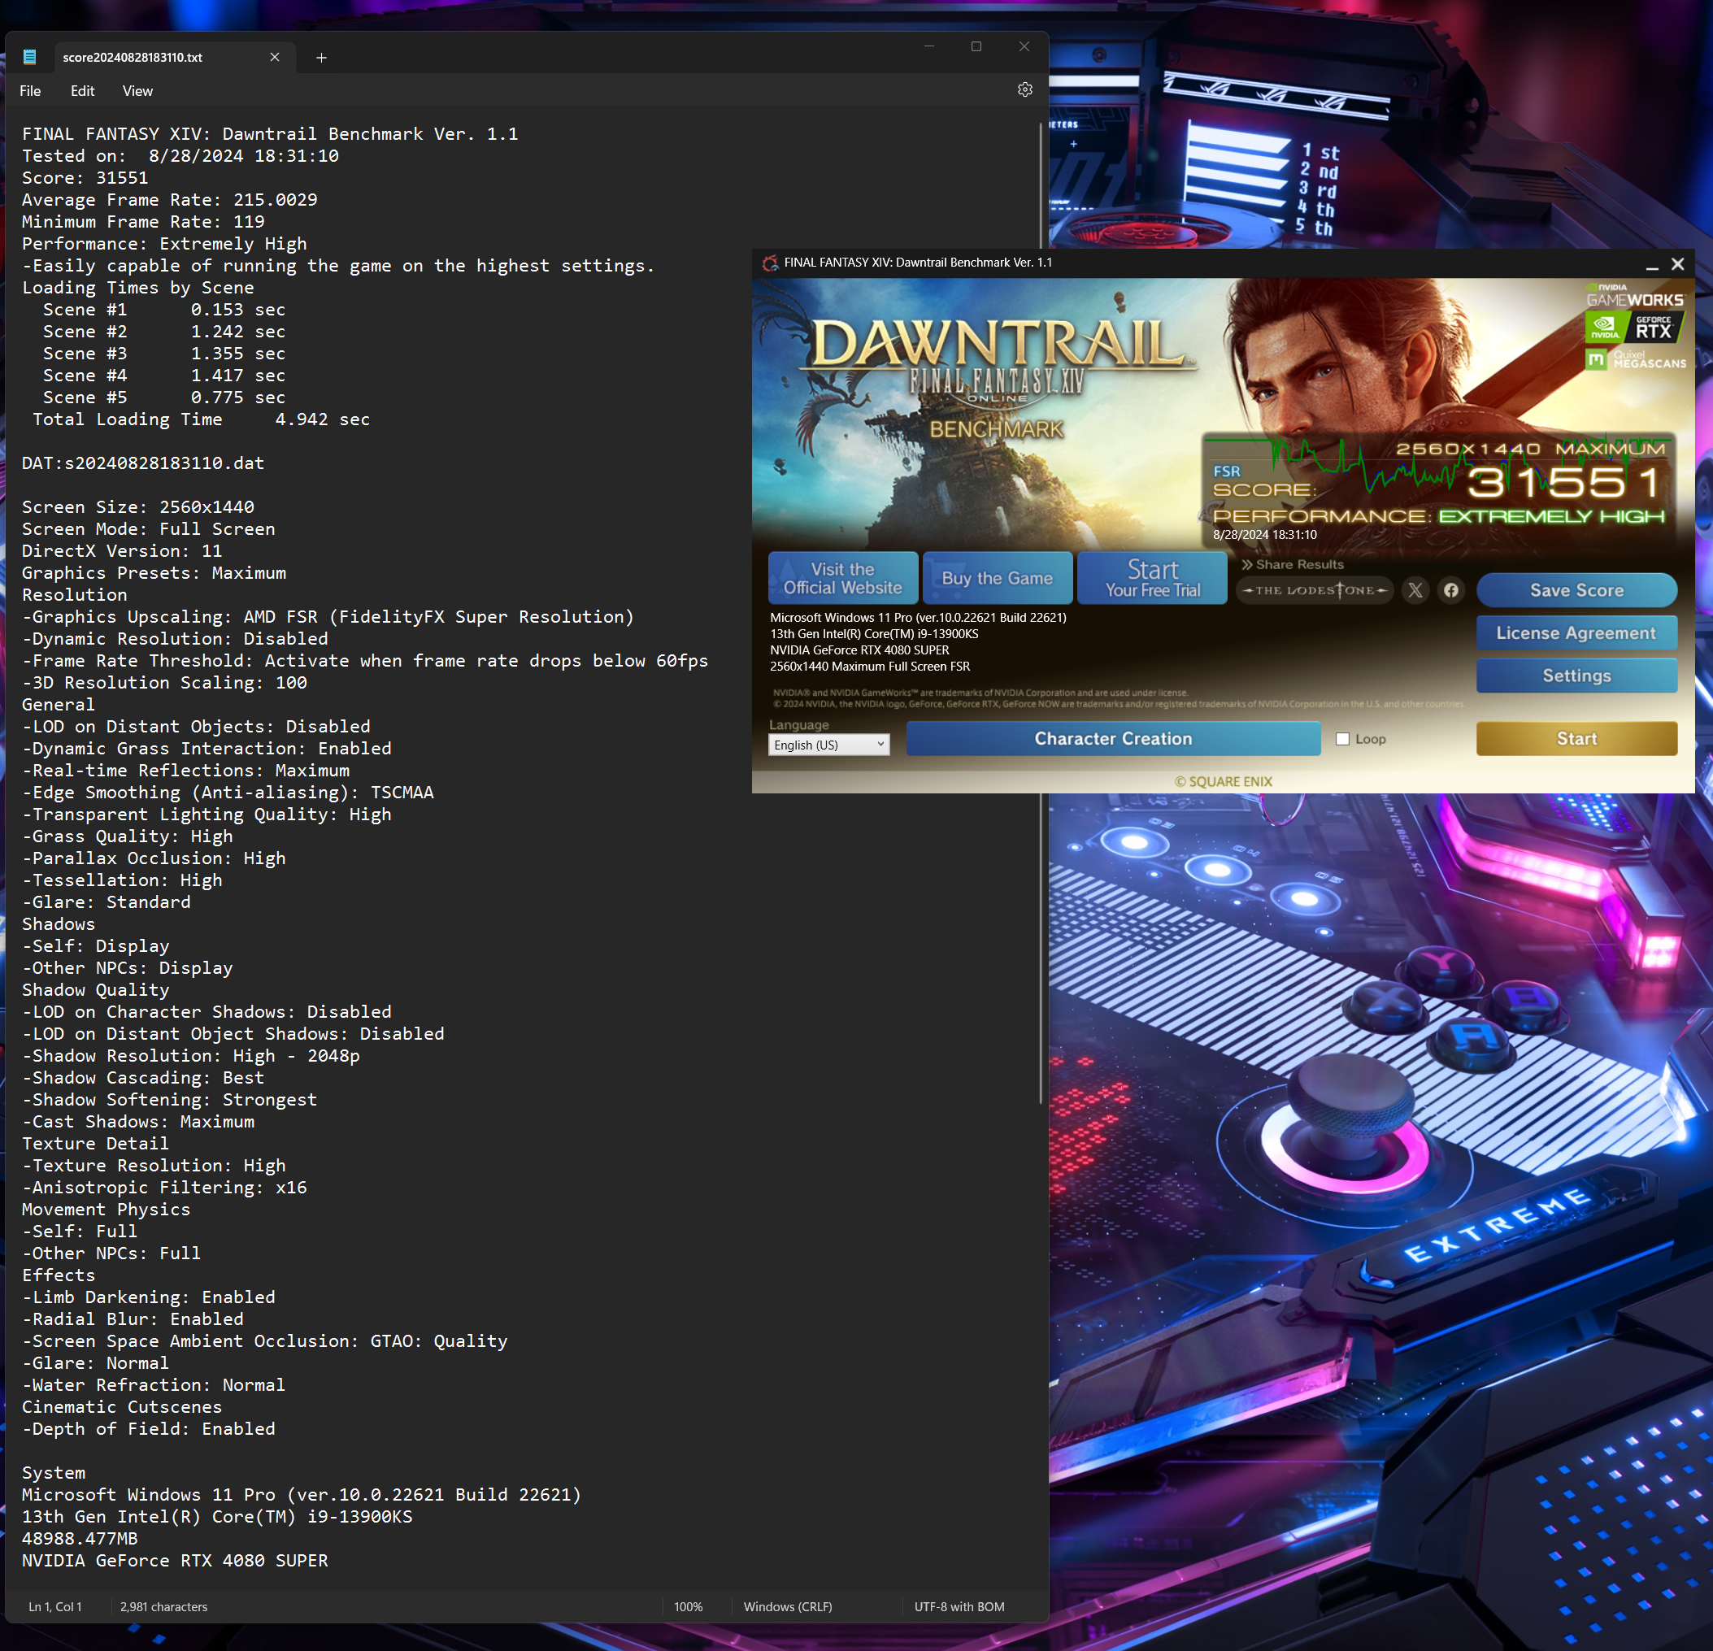This screenshot has height=1651, width=1713.
Task: Click the Shadow Resolution: High - 2048p line
Action: (x=190, y=1056)
